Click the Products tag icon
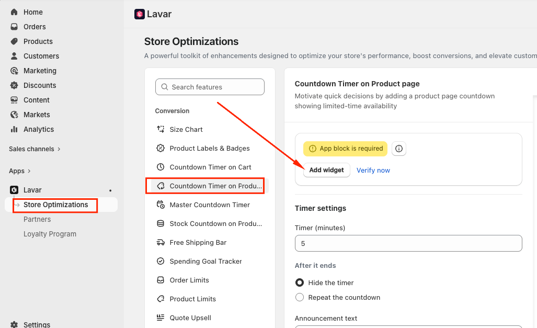 (x=14, y=41)
